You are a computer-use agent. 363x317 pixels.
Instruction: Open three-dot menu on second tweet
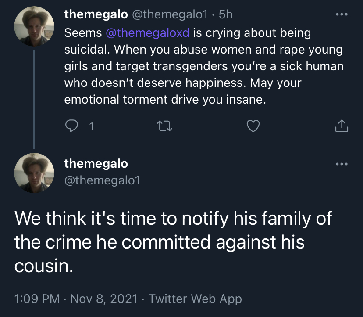tap(342, 164)
